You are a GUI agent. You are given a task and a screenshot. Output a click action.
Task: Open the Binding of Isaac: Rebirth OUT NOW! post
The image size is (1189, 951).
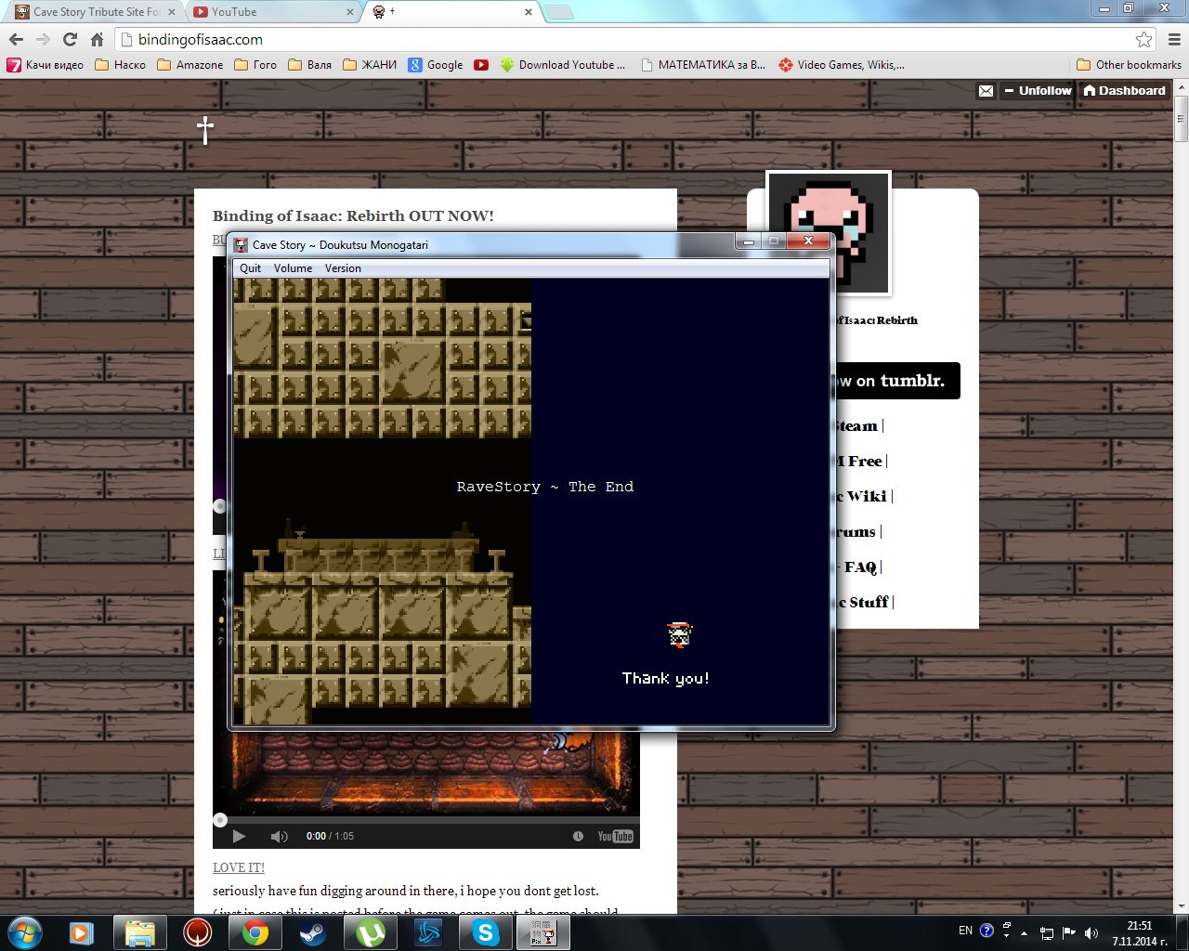tap(353, 215)
